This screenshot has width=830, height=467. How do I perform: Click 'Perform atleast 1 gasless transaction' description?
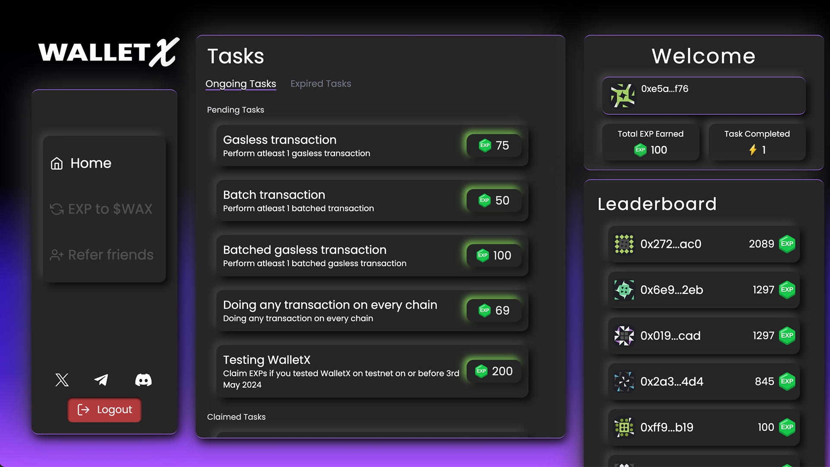(x=297, y=153)
